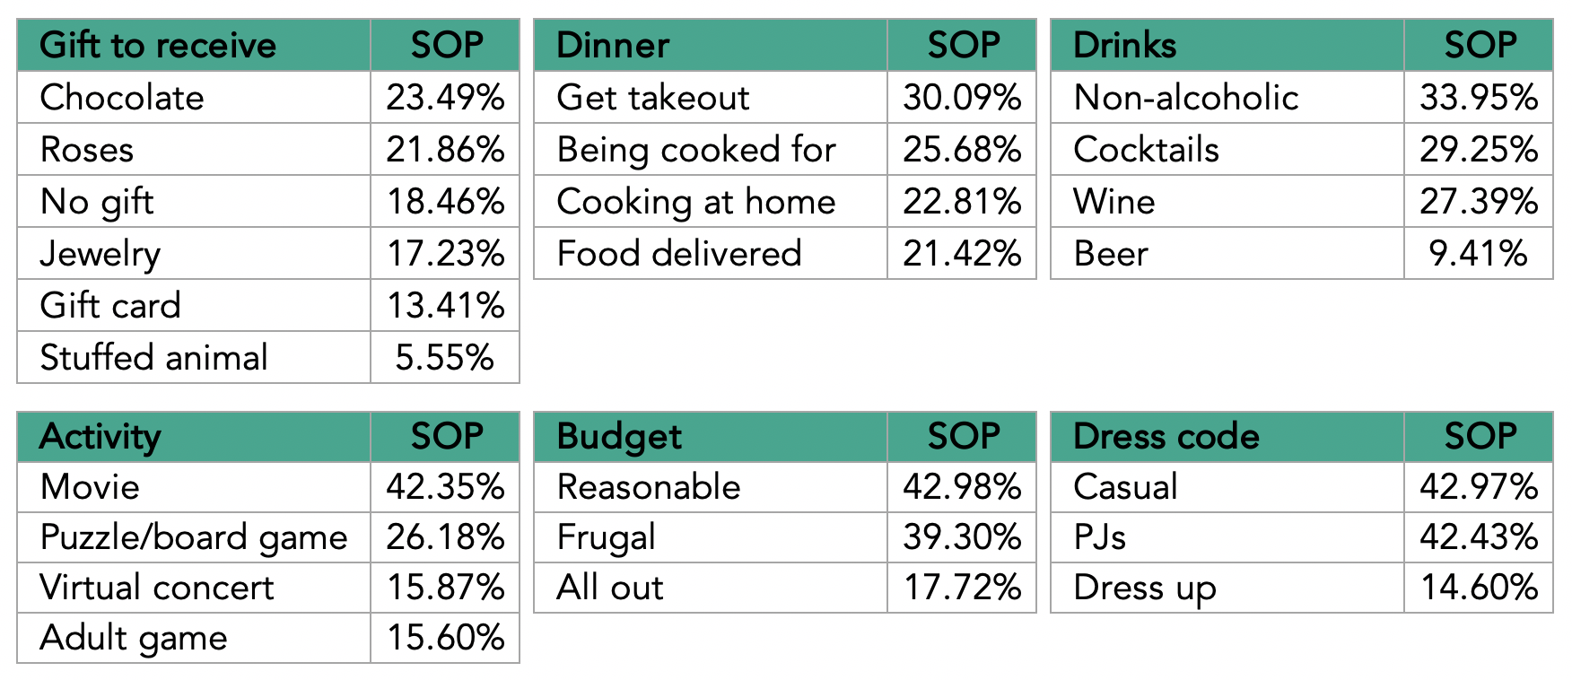Select the Frugal cell
Image resolution: width=1572 pixels, height=680 pixels.
point(606,537)
